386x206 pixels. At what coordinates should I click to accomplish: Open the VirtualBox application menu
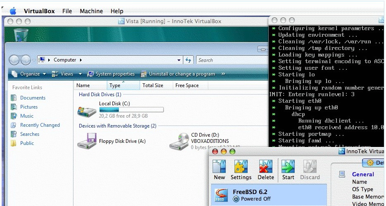pos(39,11)
